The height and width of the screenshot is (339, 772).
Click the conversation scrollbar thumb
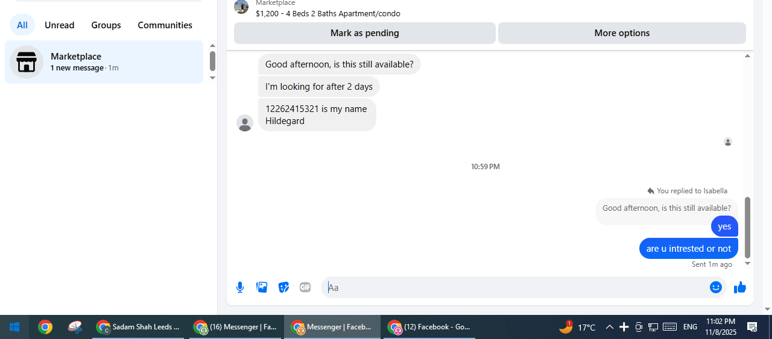click(747, 227)
